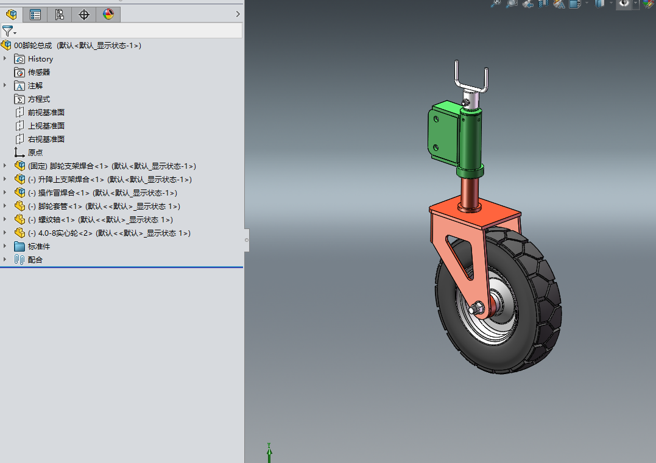Click the 原点 origin icon
Screen dimensions: 656x463
(19, 153)
